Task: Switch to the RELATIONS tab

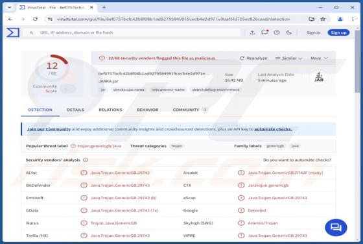Action: click(x=110, y=110)
